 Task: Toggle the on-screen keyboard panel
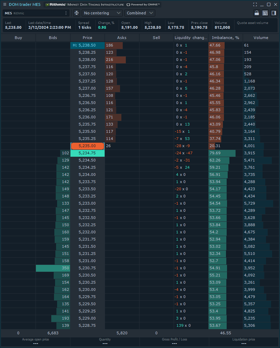(x=265, y=13)
